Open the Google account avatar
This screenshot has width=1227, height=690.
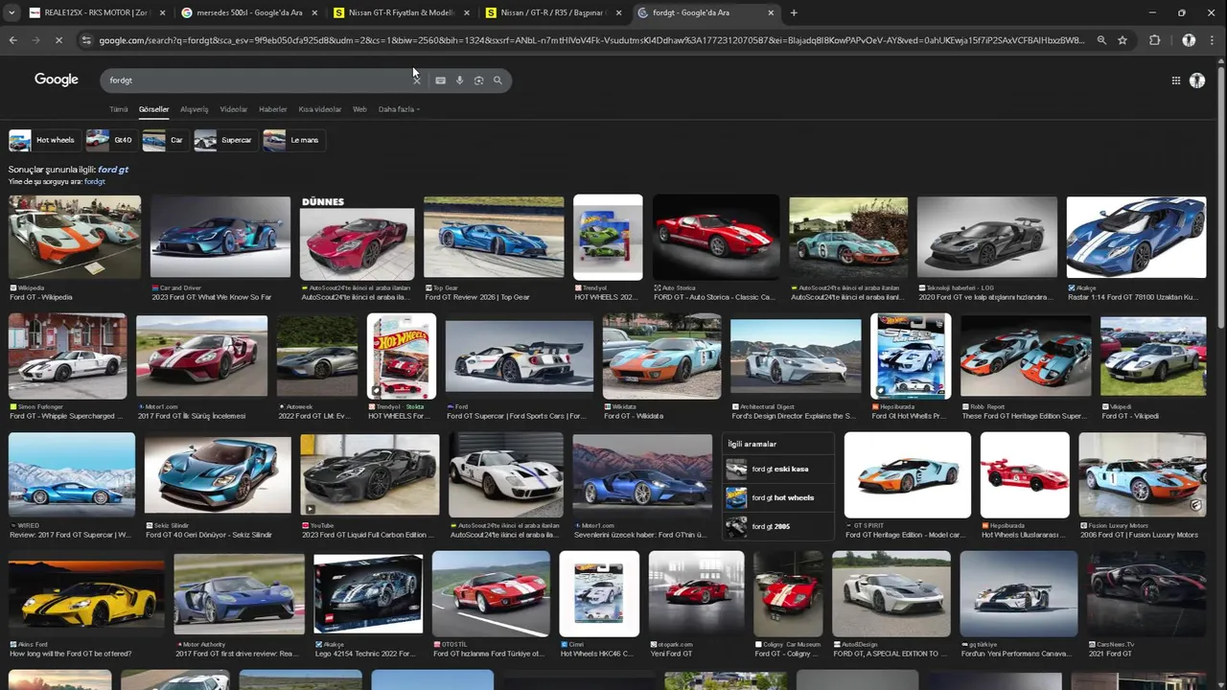(1197, 80)
